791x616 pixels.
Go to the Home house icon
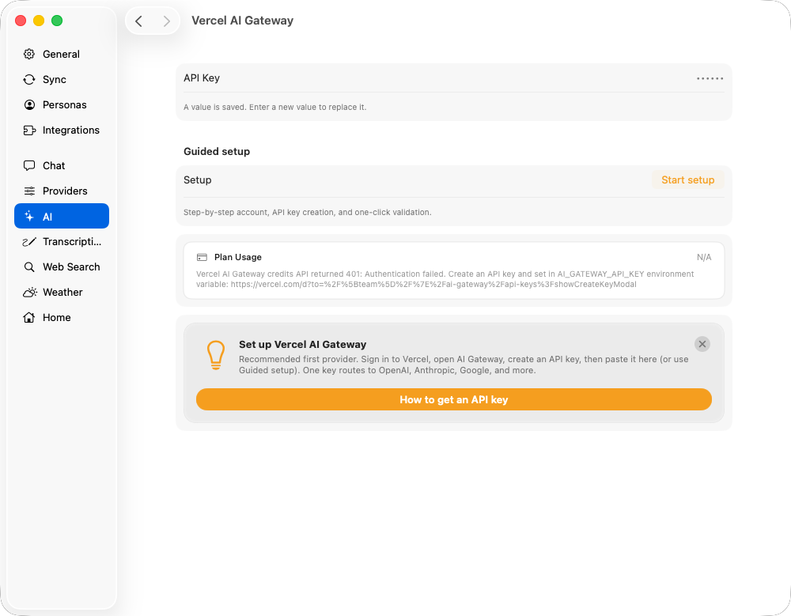[29, 317]
